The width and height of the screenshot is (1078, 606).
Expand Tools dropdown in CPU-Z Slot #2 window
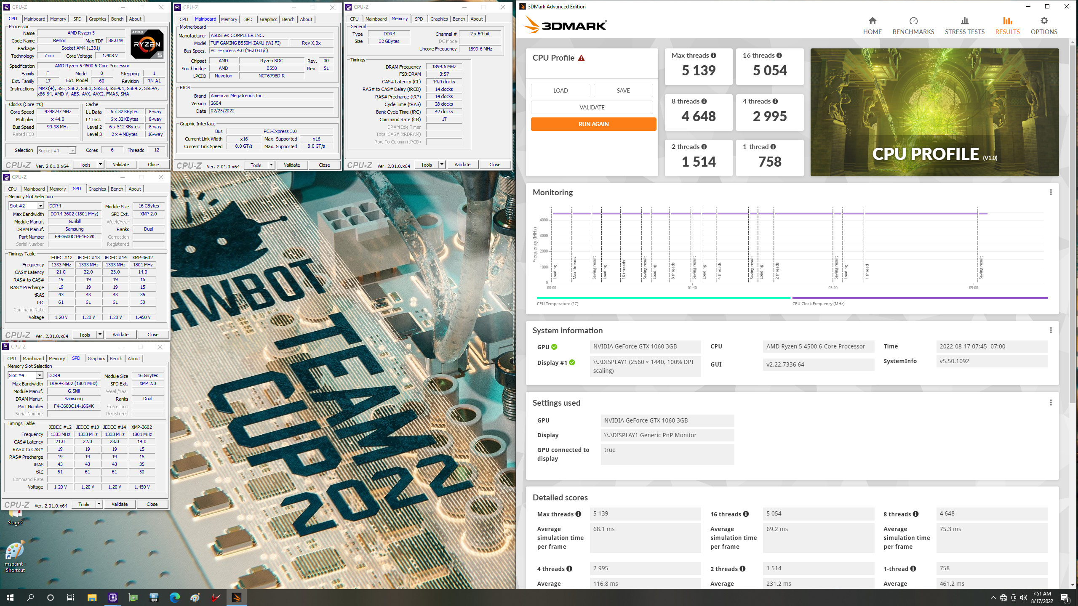[x=100, y=335]
